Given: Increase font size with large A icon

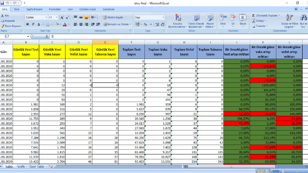Looking at the screenshot, I should click(62, 17).
